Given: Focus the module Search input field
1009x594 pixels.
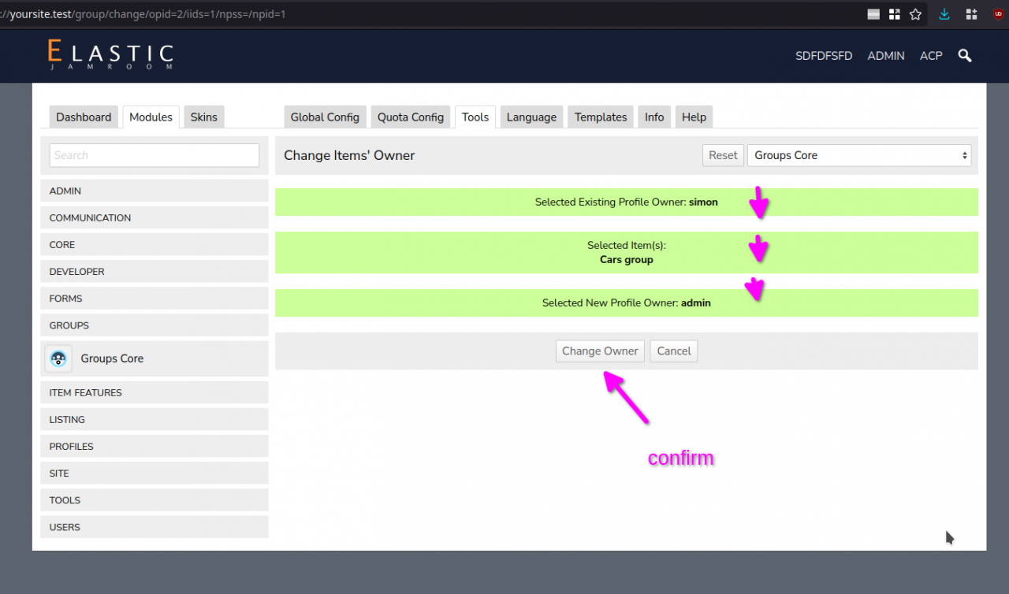Looking at the screenshot, I should pyautogui.click(x=155, y=155).
